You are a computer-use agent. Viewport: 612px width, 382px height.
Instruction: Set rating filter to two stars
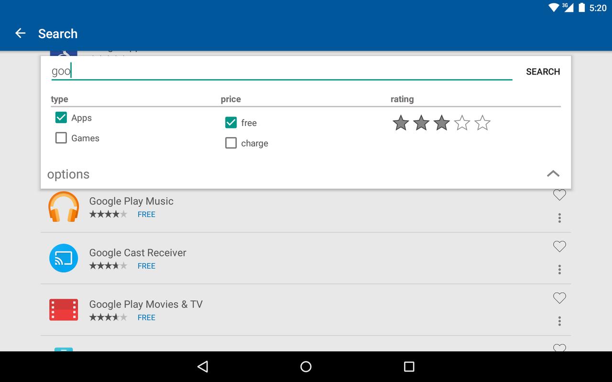click(421, 123)
